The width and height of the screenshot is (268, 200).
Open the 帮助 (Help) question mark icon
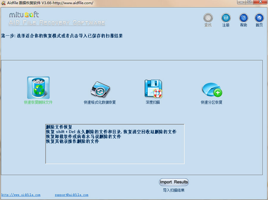click(244, 18)
